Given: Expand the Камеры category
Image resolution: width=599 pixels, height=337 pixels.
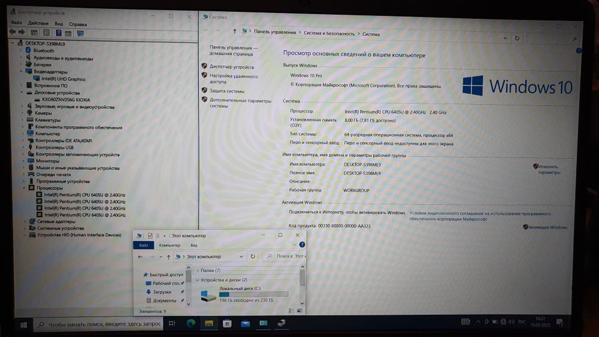Looking at the screenshot, I should pyautogui.click(x=22, y=113).
